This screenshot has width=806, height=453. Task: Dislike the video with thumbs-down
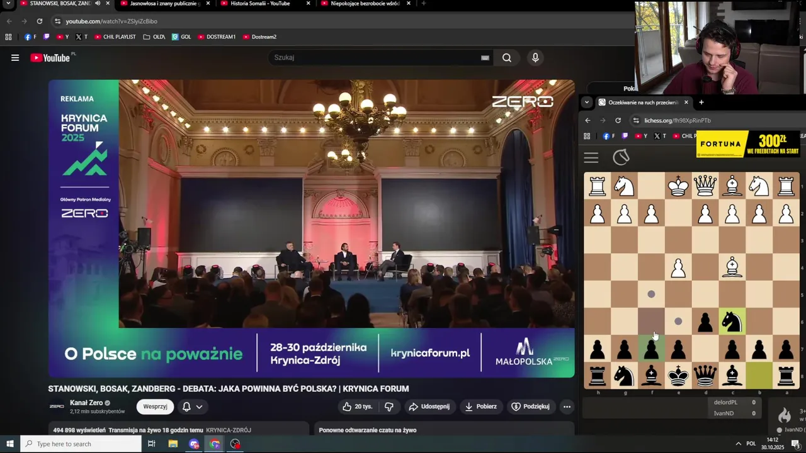click(x=389, y=406)
